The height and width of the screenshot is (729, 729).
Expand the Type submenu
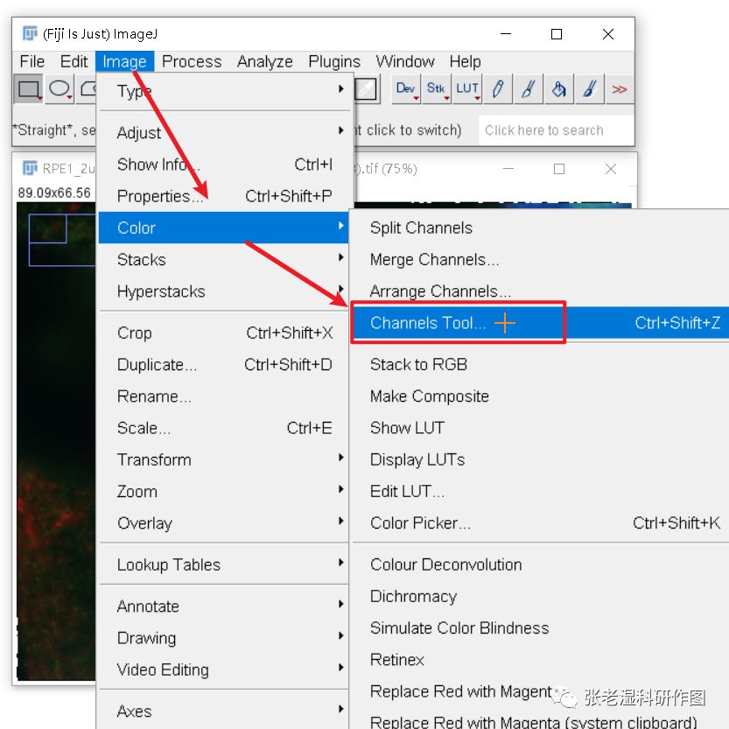coord(224,91)
